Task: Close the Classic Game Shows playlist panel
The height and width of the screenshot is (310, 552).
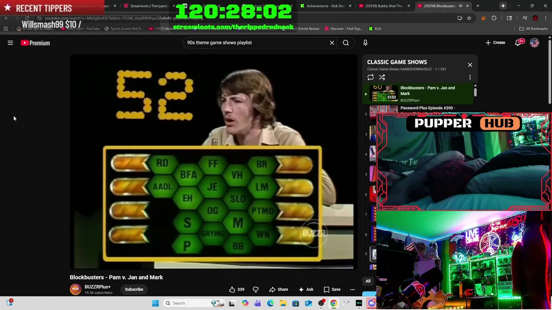Action: click(470, 65)
